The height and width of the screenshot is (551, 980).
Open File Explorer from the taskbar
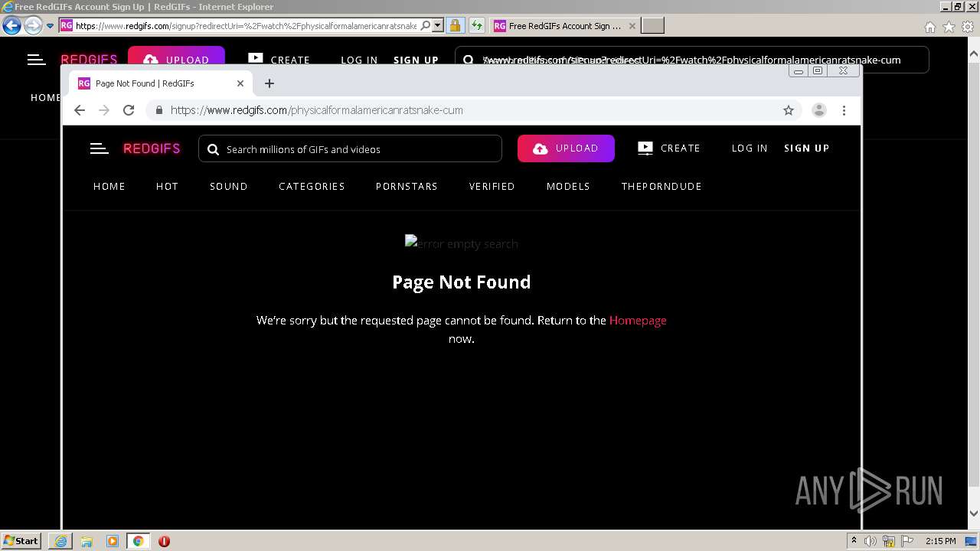point(87,541)
